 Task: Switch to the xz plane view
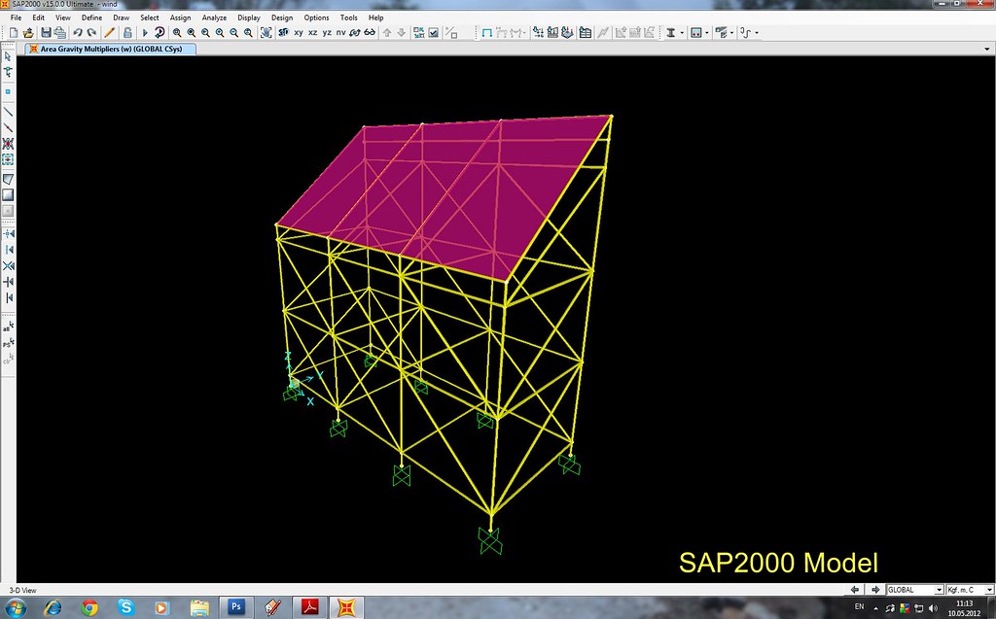point(312,32)
